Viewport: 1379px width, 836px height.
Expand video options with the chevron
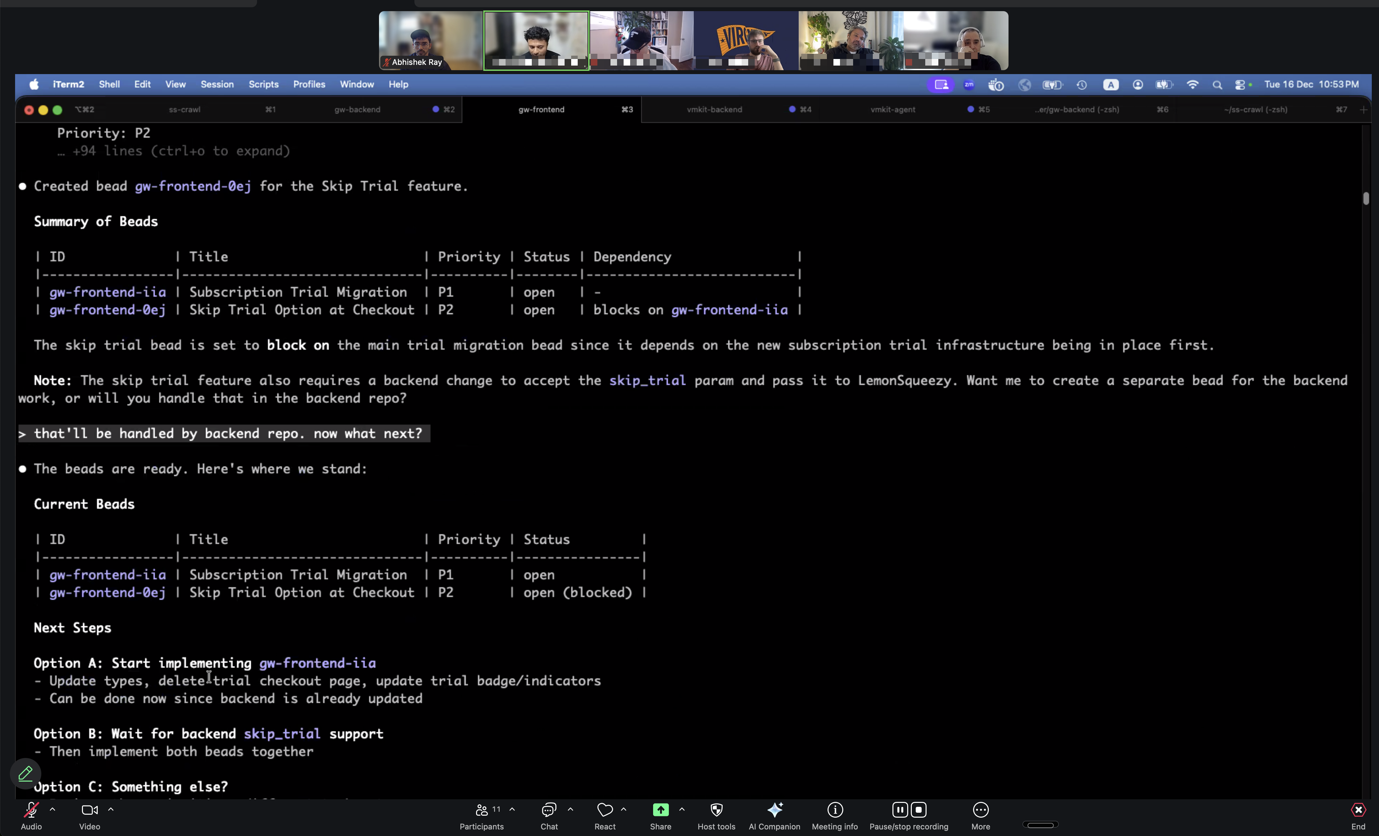111,810
